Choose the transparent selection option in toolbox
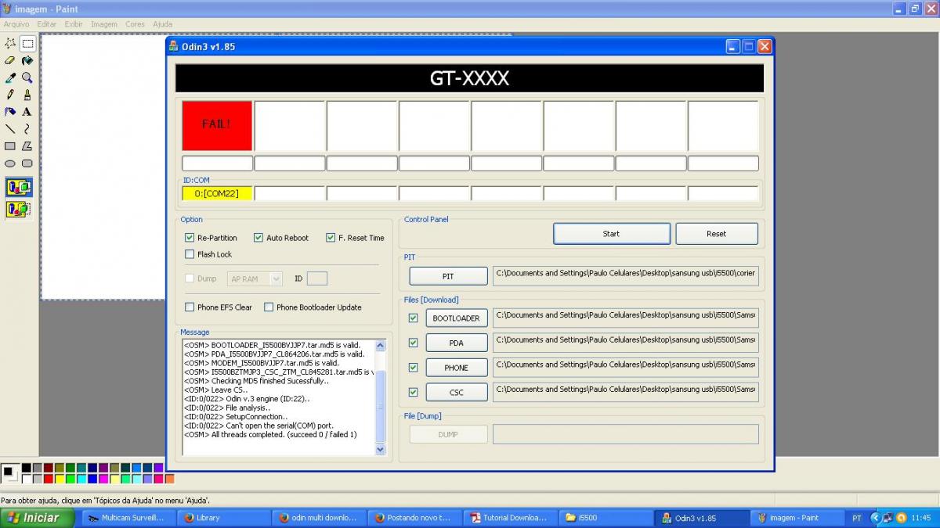This screenshot has height=528, width=940. click(x=19, y=209)
